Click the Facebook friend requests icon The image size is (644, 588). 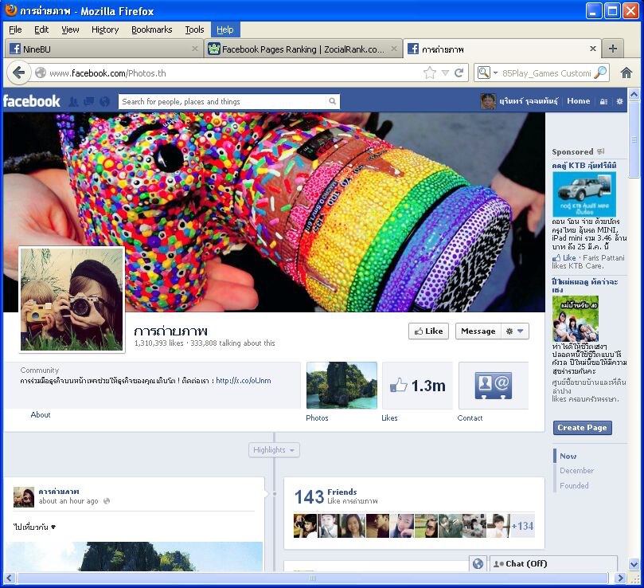[73, 102]
